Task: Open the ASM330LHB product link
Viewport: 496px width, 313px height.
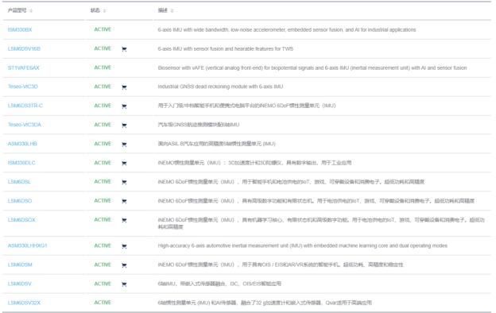Action: [22, 144]
